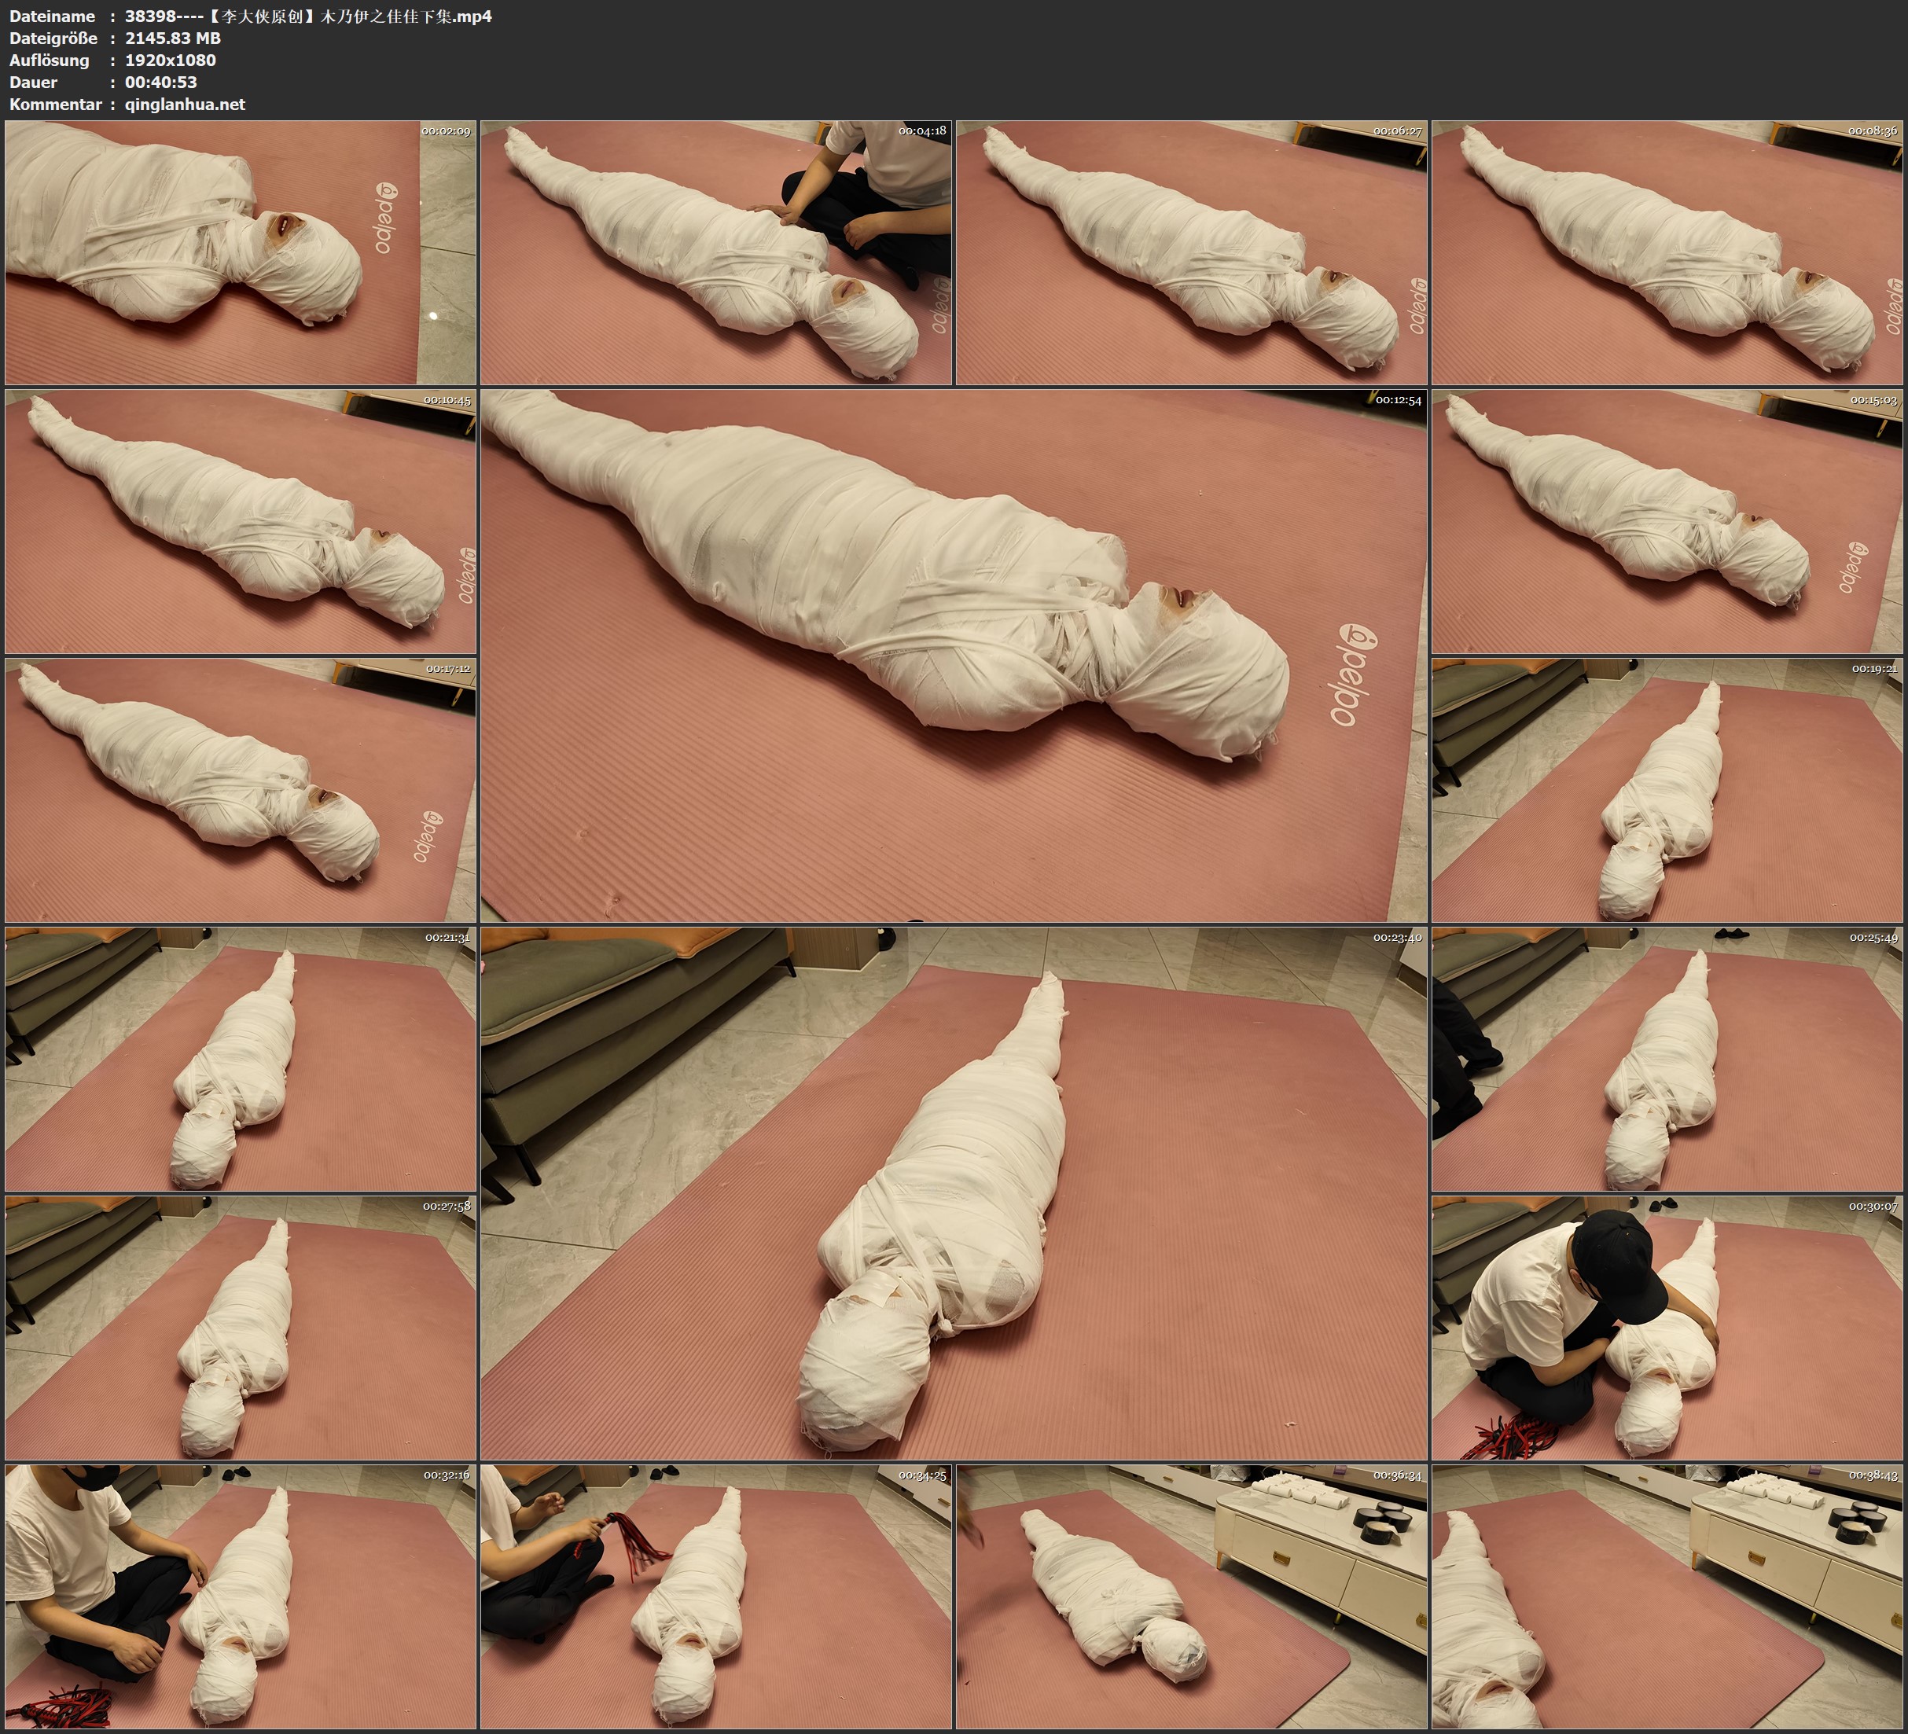Click the 00:32:16 thumbnail
Screen dimensions: 1908x1734
241,1596
